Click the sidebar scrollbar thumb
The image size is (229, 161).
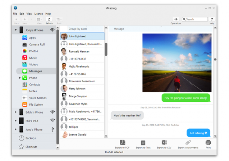click(x=58, y=87)
